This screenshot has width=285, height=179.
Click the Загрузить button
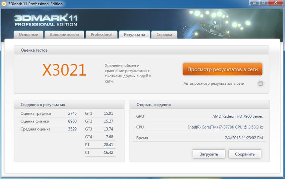tap(209, 154)
